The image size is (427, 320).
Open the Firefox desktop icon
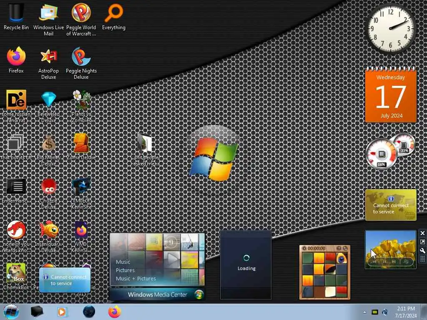point(16,60)
